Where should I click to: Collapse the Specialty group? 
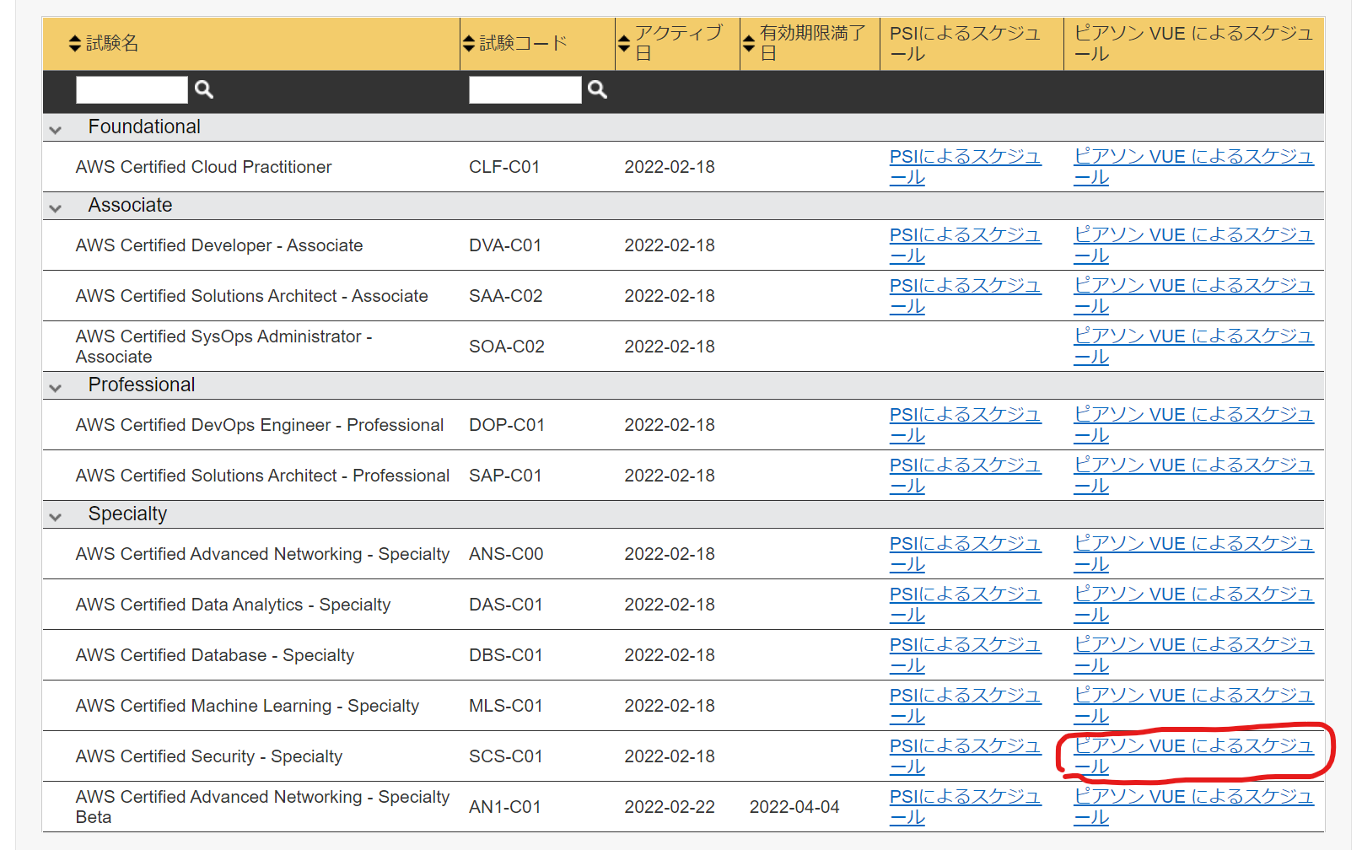(x=56, y=516)
